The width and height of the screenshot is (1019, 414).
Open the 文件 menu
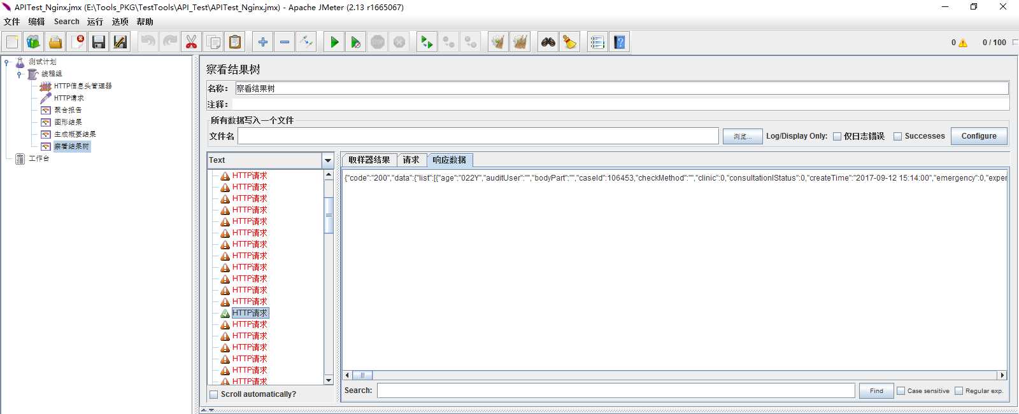coord(11,22)
